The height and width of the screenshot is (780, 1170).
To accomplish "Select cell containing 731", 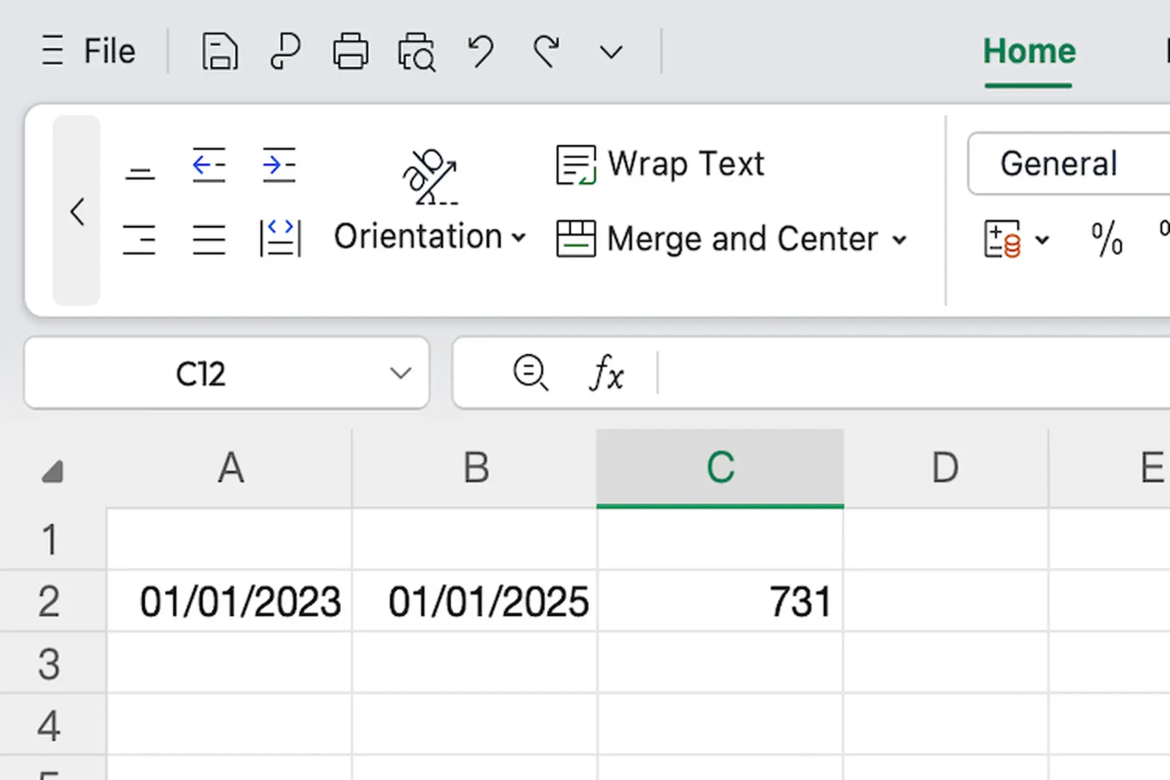I will (x=720, y=601).
